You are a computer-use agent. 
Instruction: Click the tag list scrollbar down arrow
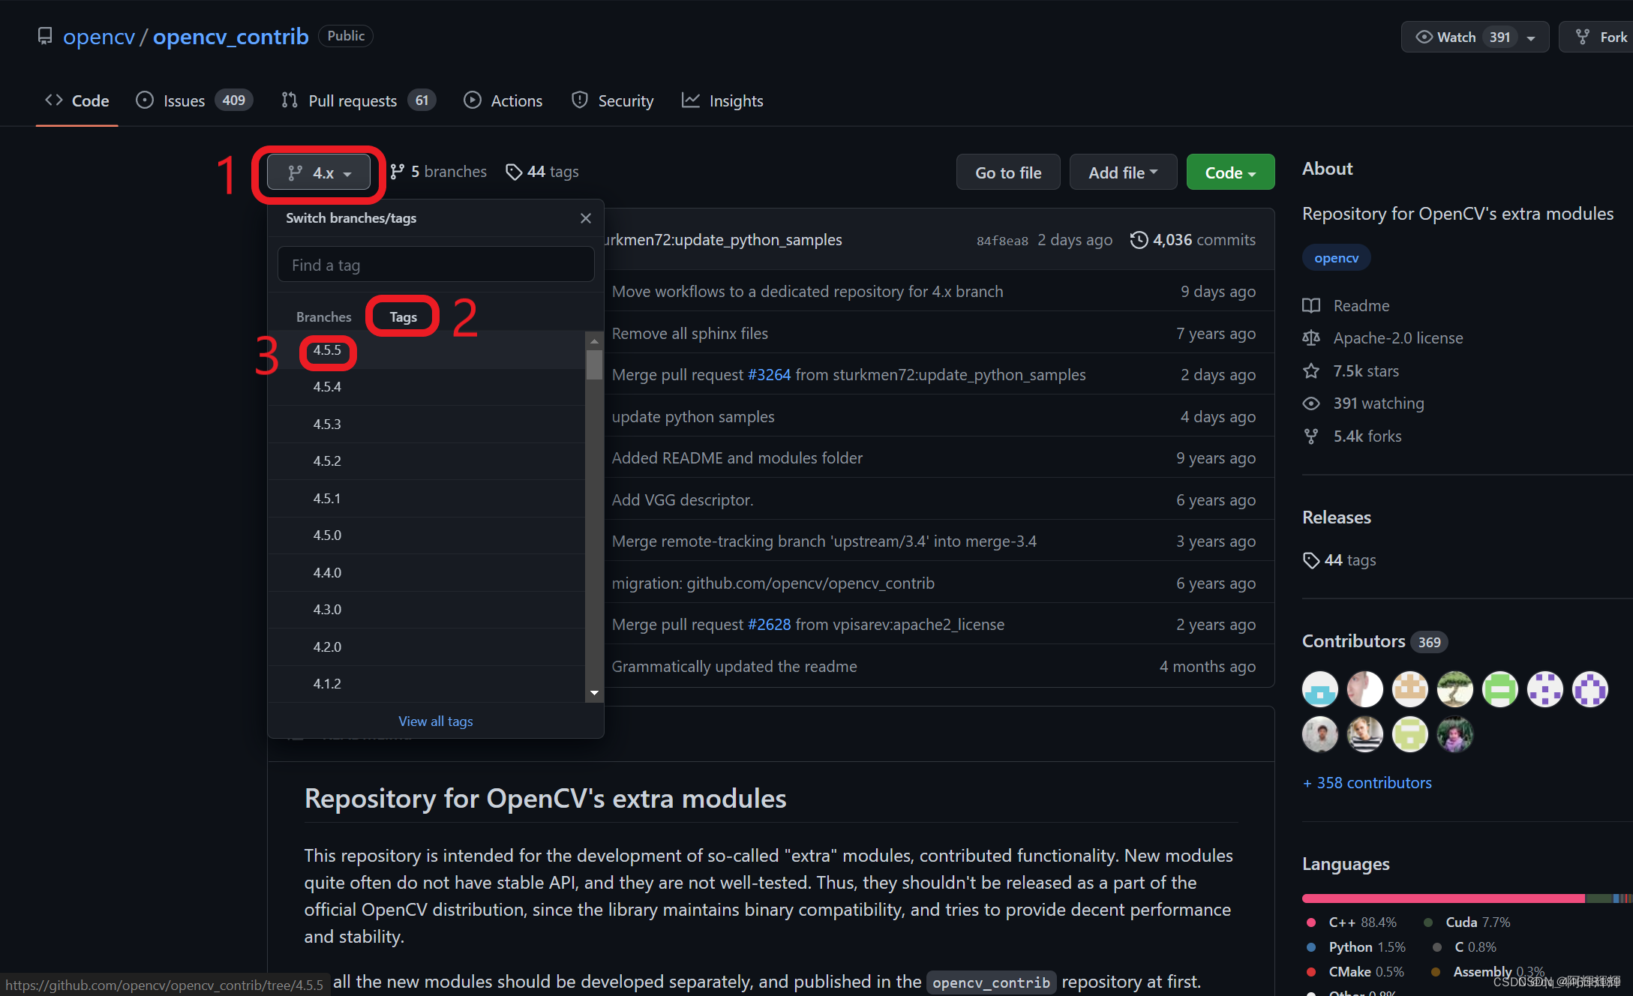pyautogui.click(x=594, y=693)
